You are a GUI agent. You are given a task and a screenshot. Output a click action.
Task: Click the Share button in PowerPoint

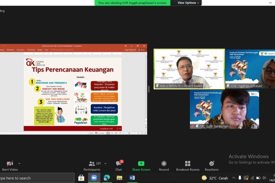pos(141,50)
